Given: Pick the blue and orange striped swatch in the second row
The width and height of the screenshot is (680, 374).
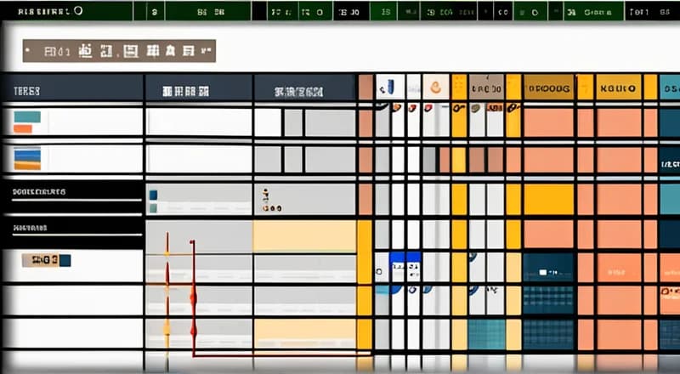Looking at the screenshot, I should (27, 159).
